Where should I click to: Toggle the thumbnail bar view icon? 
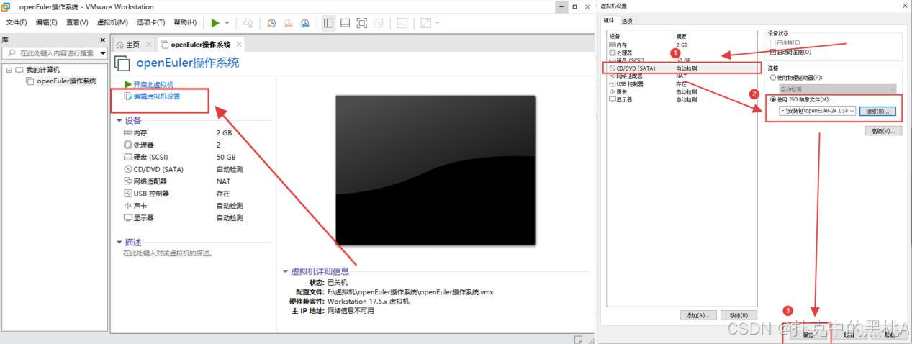click(345, 23)
